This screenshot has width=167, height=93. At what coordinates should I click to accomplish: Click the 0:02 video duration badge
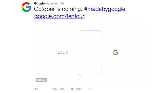(x=41, y=80)
